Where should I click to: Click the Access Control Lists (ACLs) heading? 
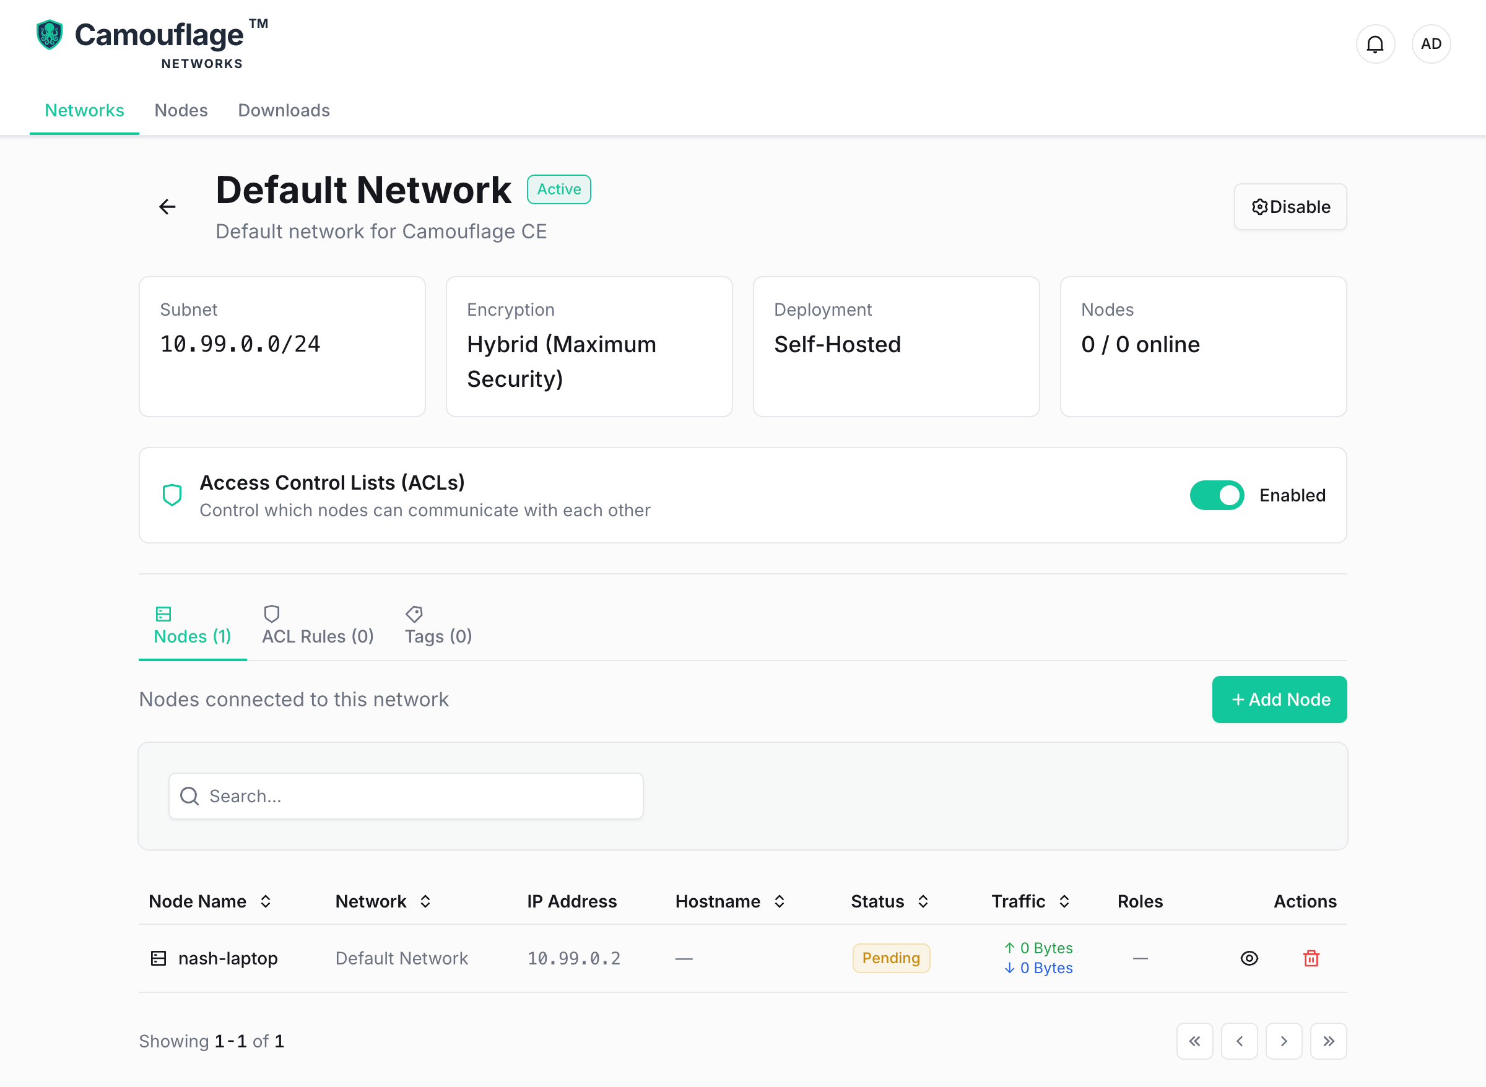(332, 483)
